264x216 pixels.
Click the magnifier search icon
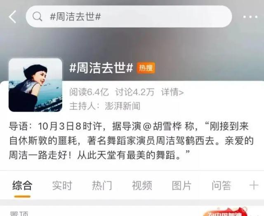click(37, 16)
